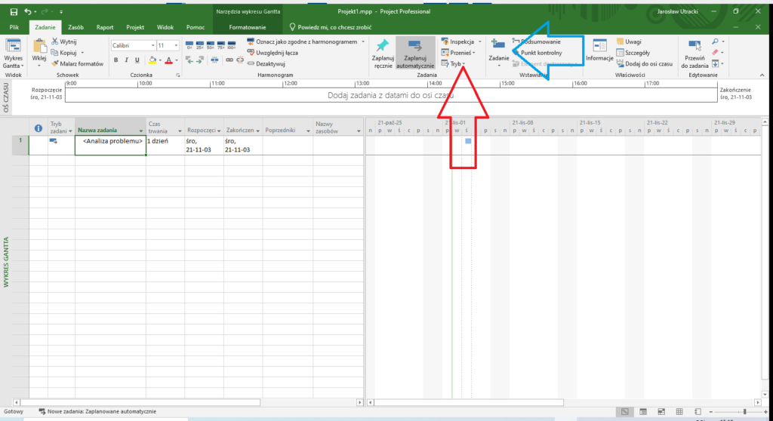Open the Nazwa zadania column filter dropdown

(x=141, y=130)
